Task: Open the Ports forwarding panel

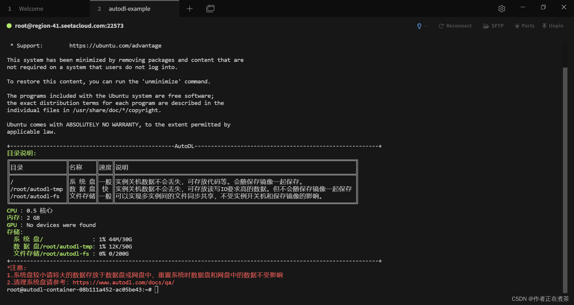Action: (x=525, y=26)
